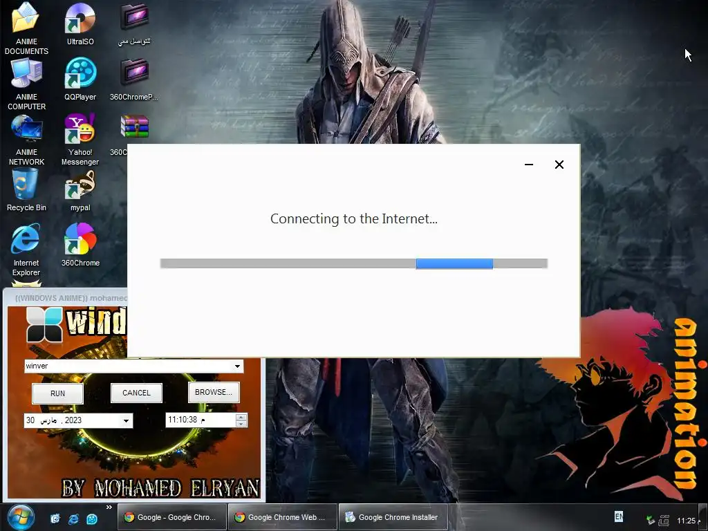Click the installer progress bar
Viewport: 708px width, 531px height.
click(x=353, y=263)
